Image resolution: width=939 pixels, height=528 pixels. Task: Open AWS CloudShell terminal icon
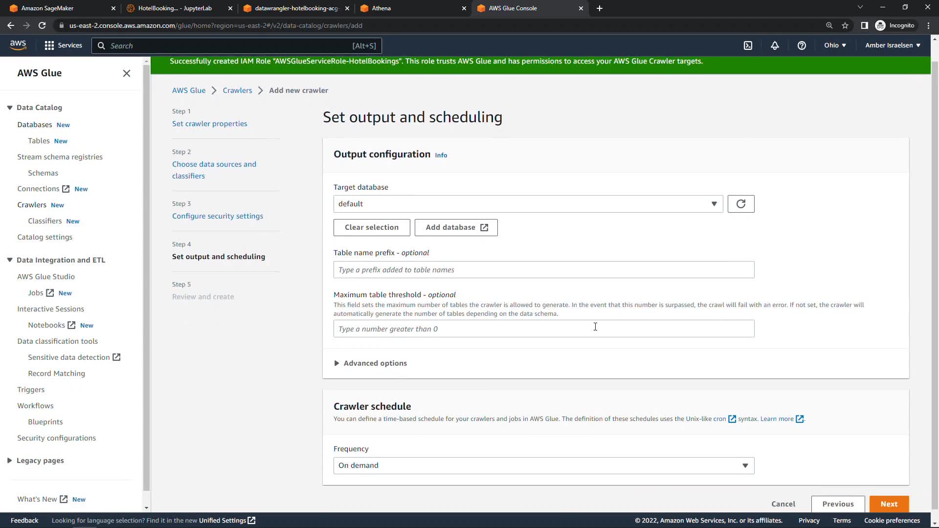click(x=748, y=45)
